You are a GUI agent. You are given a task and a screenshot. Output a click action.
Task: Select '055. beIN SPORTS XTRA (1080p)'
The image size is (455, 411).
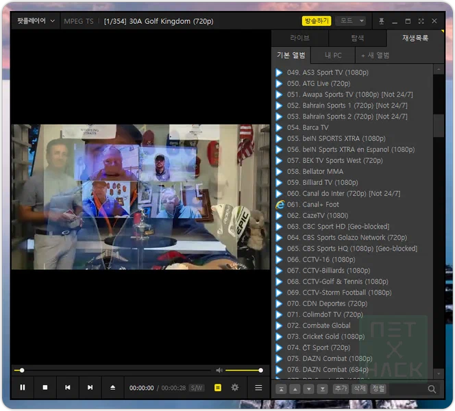[336, 138]
